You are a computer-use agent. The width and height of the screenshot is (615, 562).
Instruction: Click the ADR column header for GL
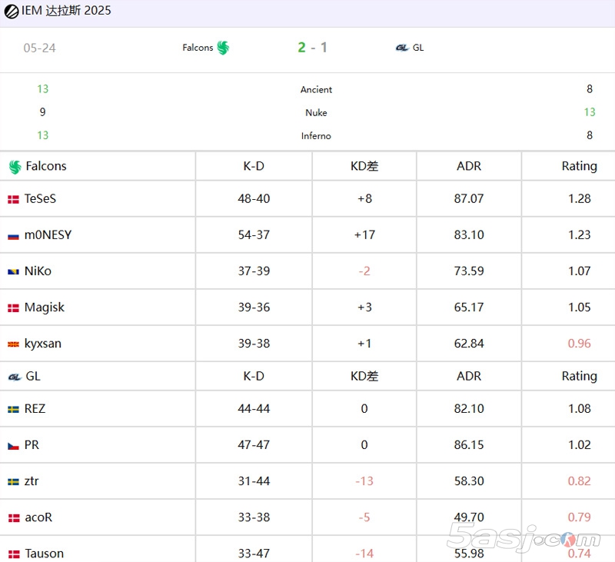[468, 376]
